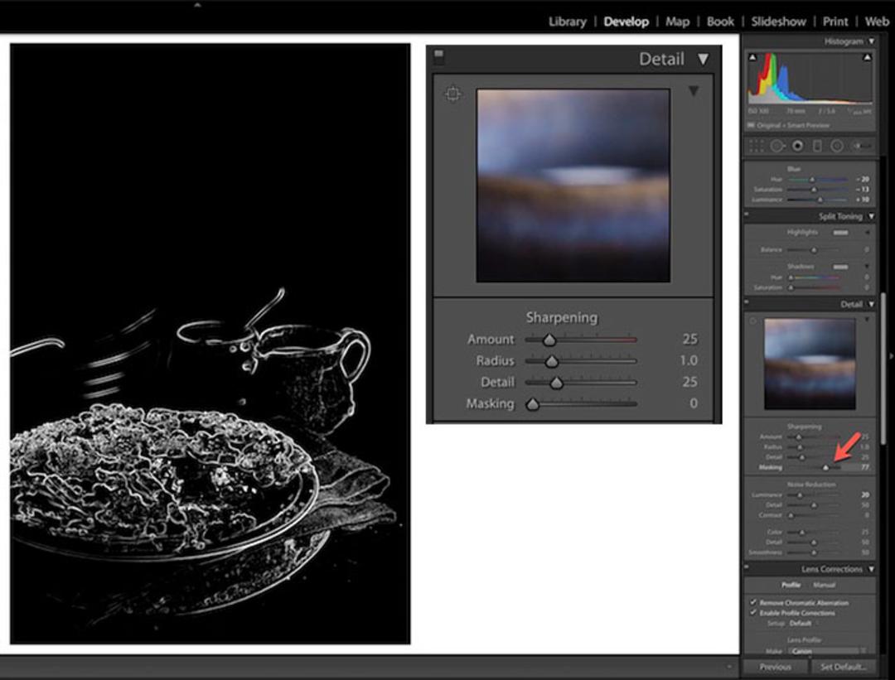The width and height of the screenshot is (895, 680).
Task: Select the Crop Overlay tool icon
Action: [x=757, y=146]
